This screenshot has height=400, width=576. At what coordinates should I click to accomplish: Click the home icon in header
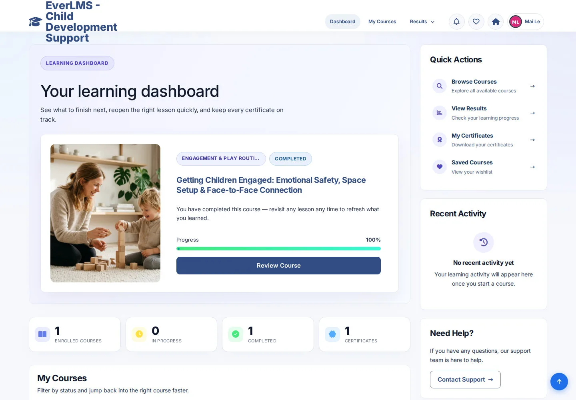pos(496,22)
